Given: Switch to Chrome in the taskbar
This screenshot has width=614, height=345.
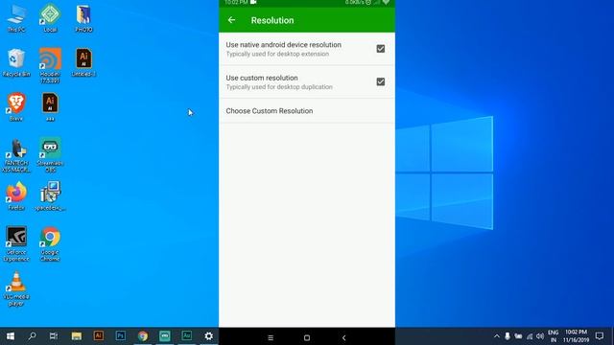Looking at the screenshot, I should click(x=143, y=336).
